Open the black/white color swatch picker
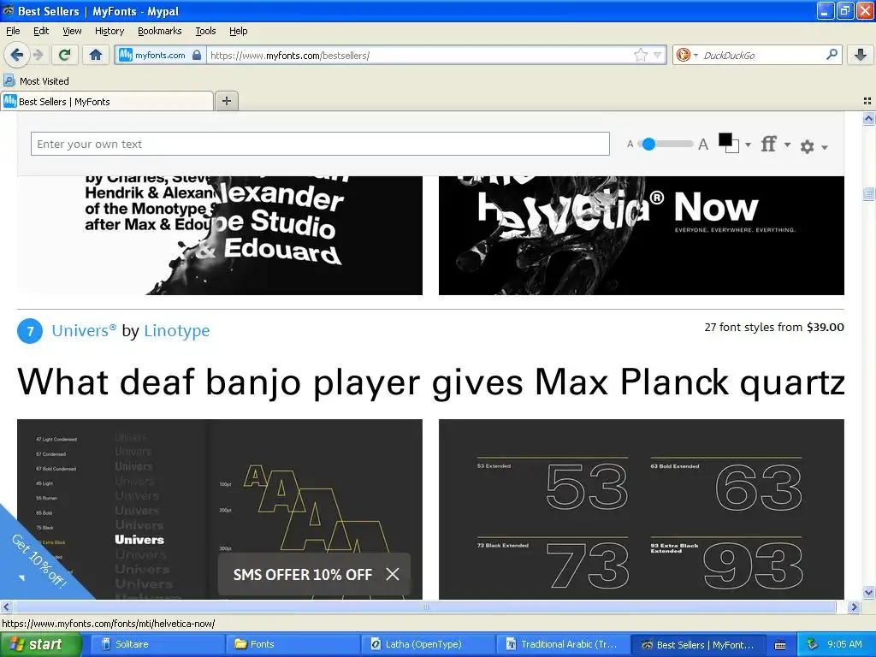Image resolution: width=876 pixels, height=657 pixels. click(x=729, y=143)
